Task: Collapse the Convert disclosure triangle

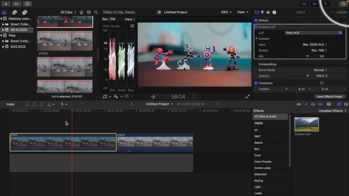Action: [x=256, y=39]
